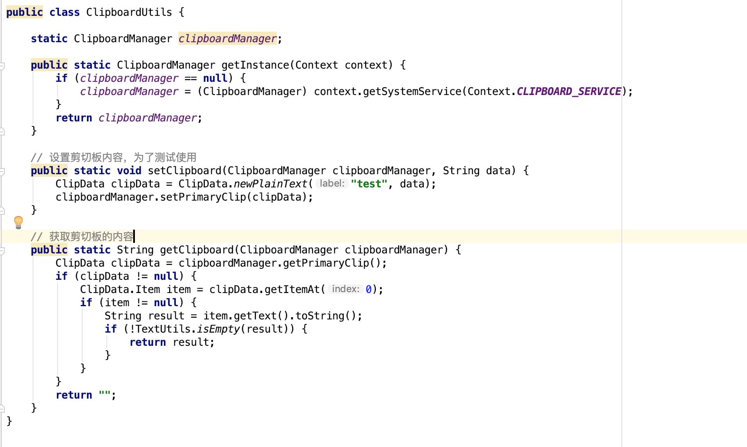The image size is (747, 447).
Task: Click the "test" string literal
Action: (x=369, y=184)
